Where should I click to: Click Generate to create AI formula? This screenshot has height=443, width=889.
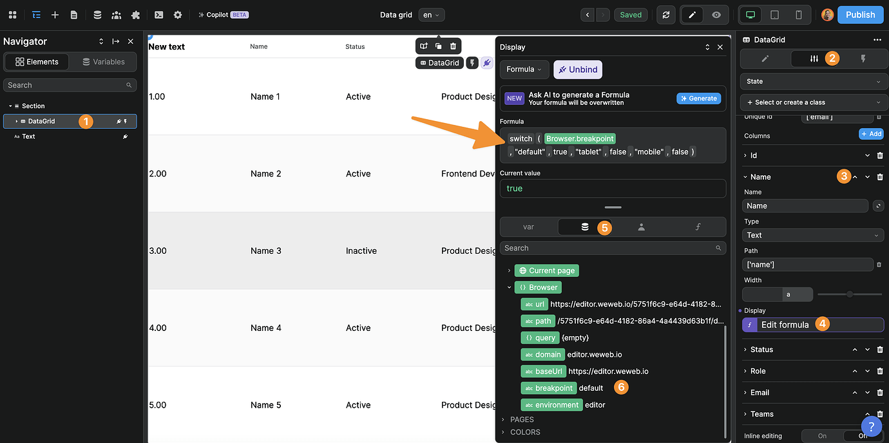[698, 99]
